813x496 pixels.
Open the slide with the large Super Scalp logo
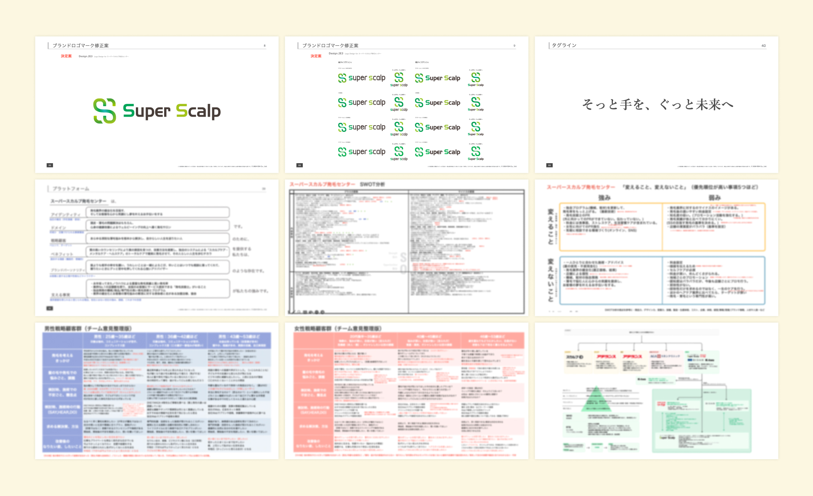click(157, 105)
